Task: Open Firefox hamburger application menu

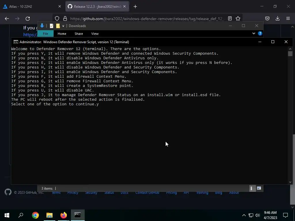Action: [x=288, y=18]
